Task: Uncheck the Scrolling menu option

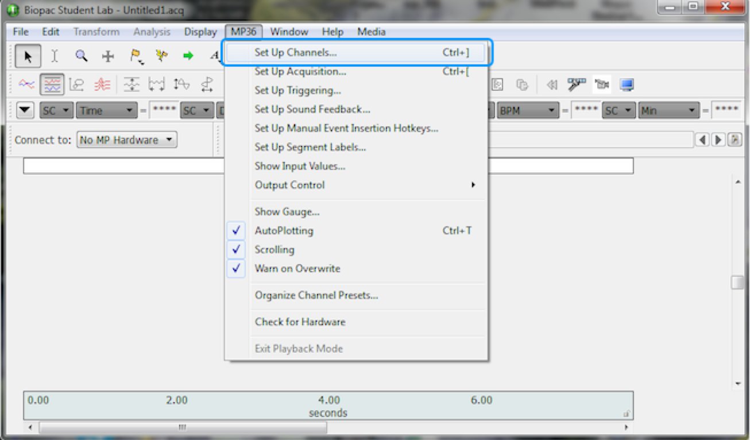Action: pyautogui.click(x=275, y=250)
